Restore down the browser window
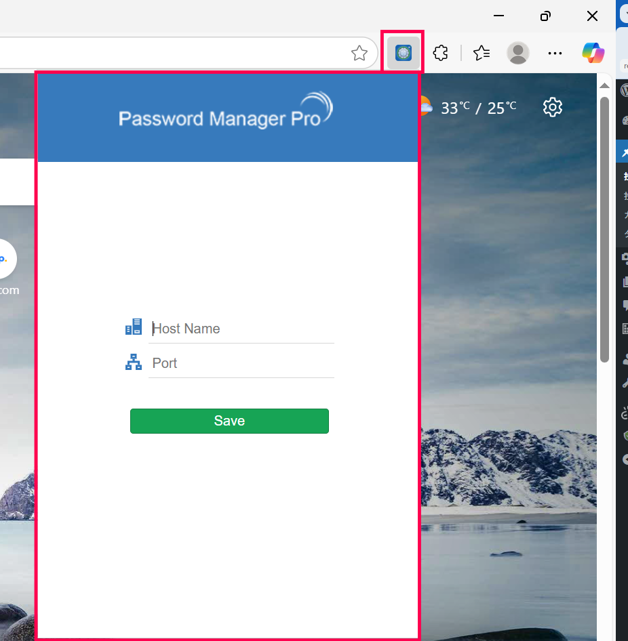Image resolution: width=628 pixels, height=641 pixels. 545,16
